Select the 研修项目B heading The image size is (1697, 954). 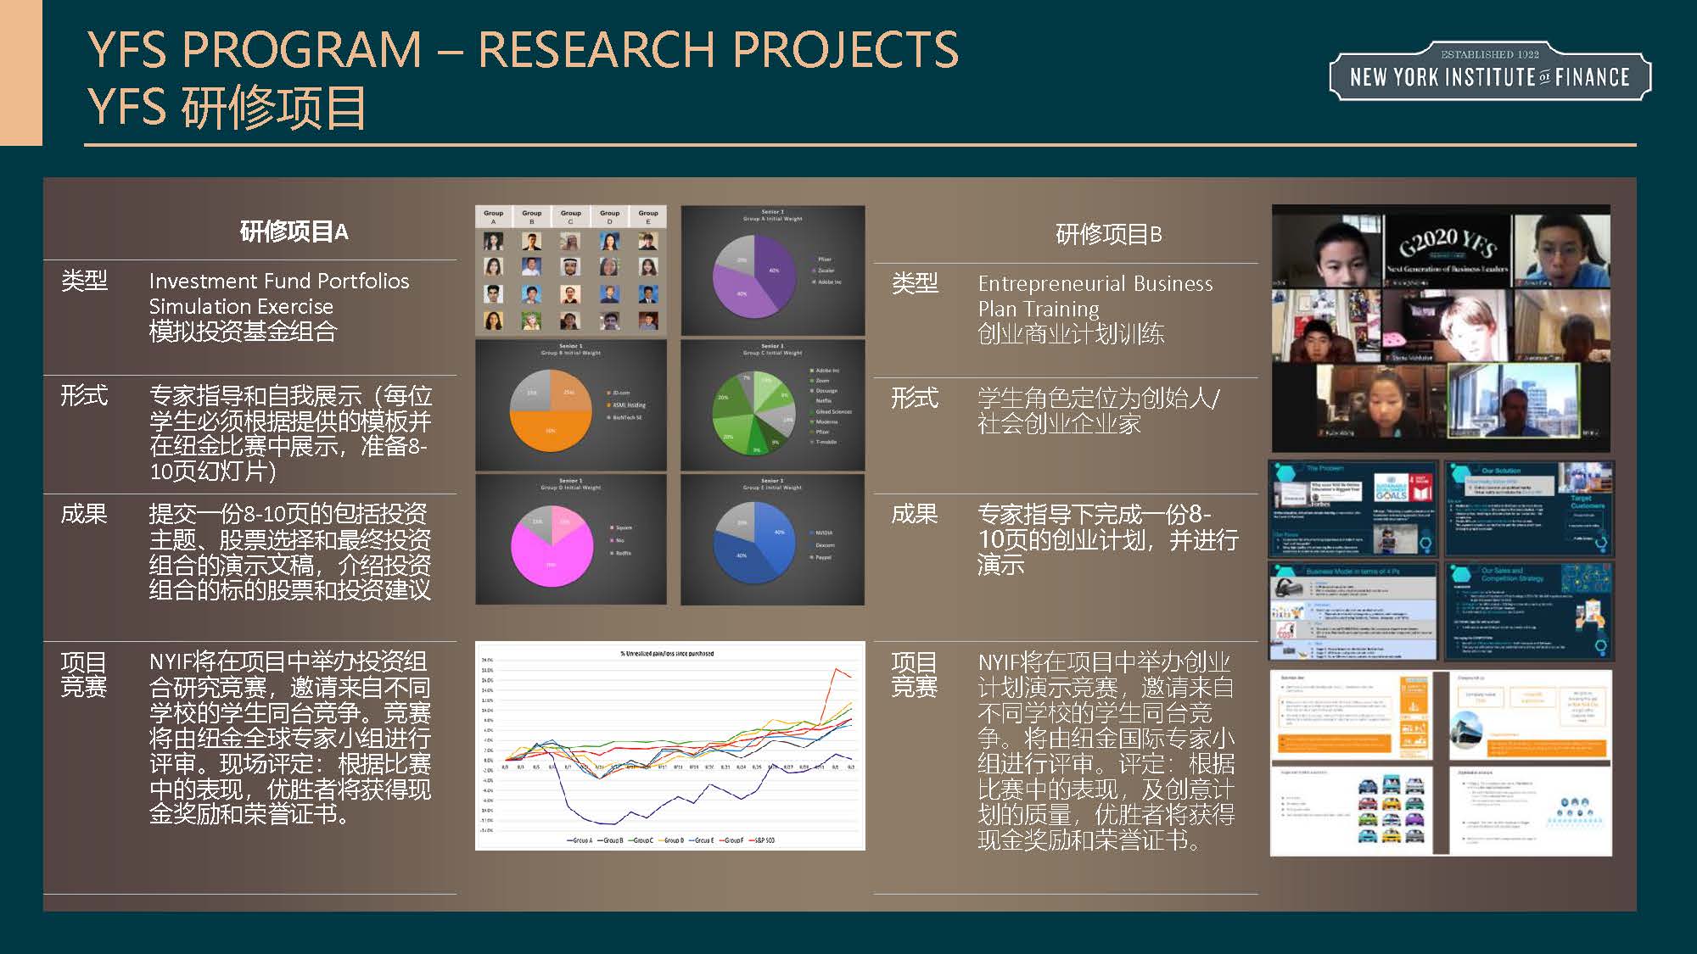click(x=1108, y=234)
